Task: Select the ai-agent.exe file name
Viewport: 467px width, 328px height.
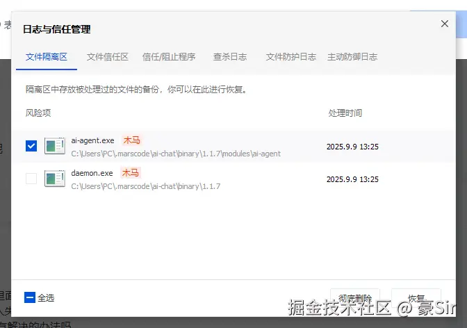Action: tap(92, 140)
